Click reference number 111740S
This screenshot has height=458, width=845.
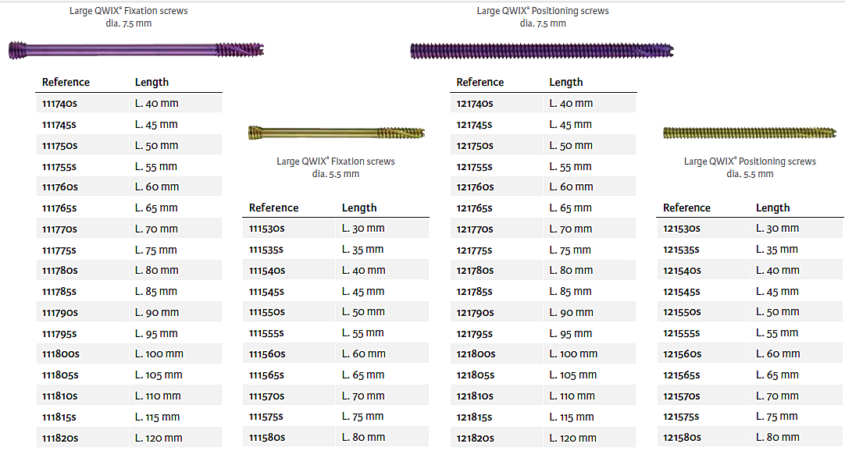coord(59,103)
